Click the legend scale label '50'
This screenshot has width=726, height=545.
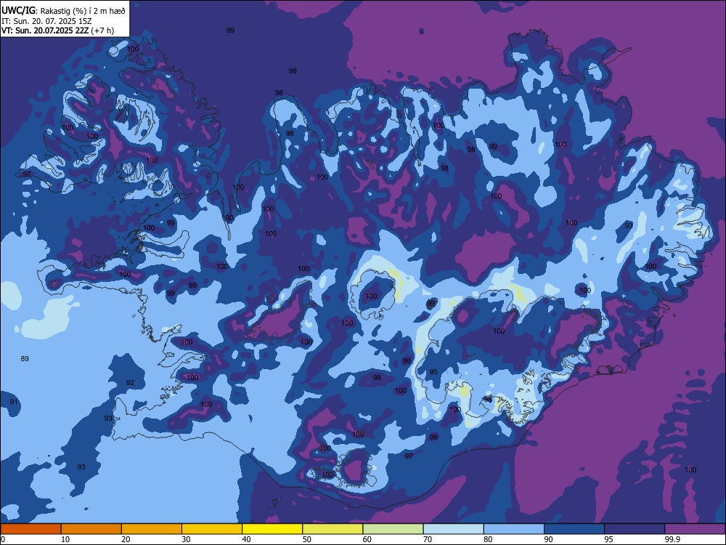click(x=306, y=539)
